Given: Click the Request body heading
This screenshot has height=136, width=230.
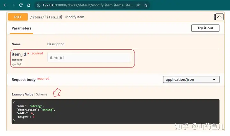Looking at the screenshot, I should pos(24,80).
